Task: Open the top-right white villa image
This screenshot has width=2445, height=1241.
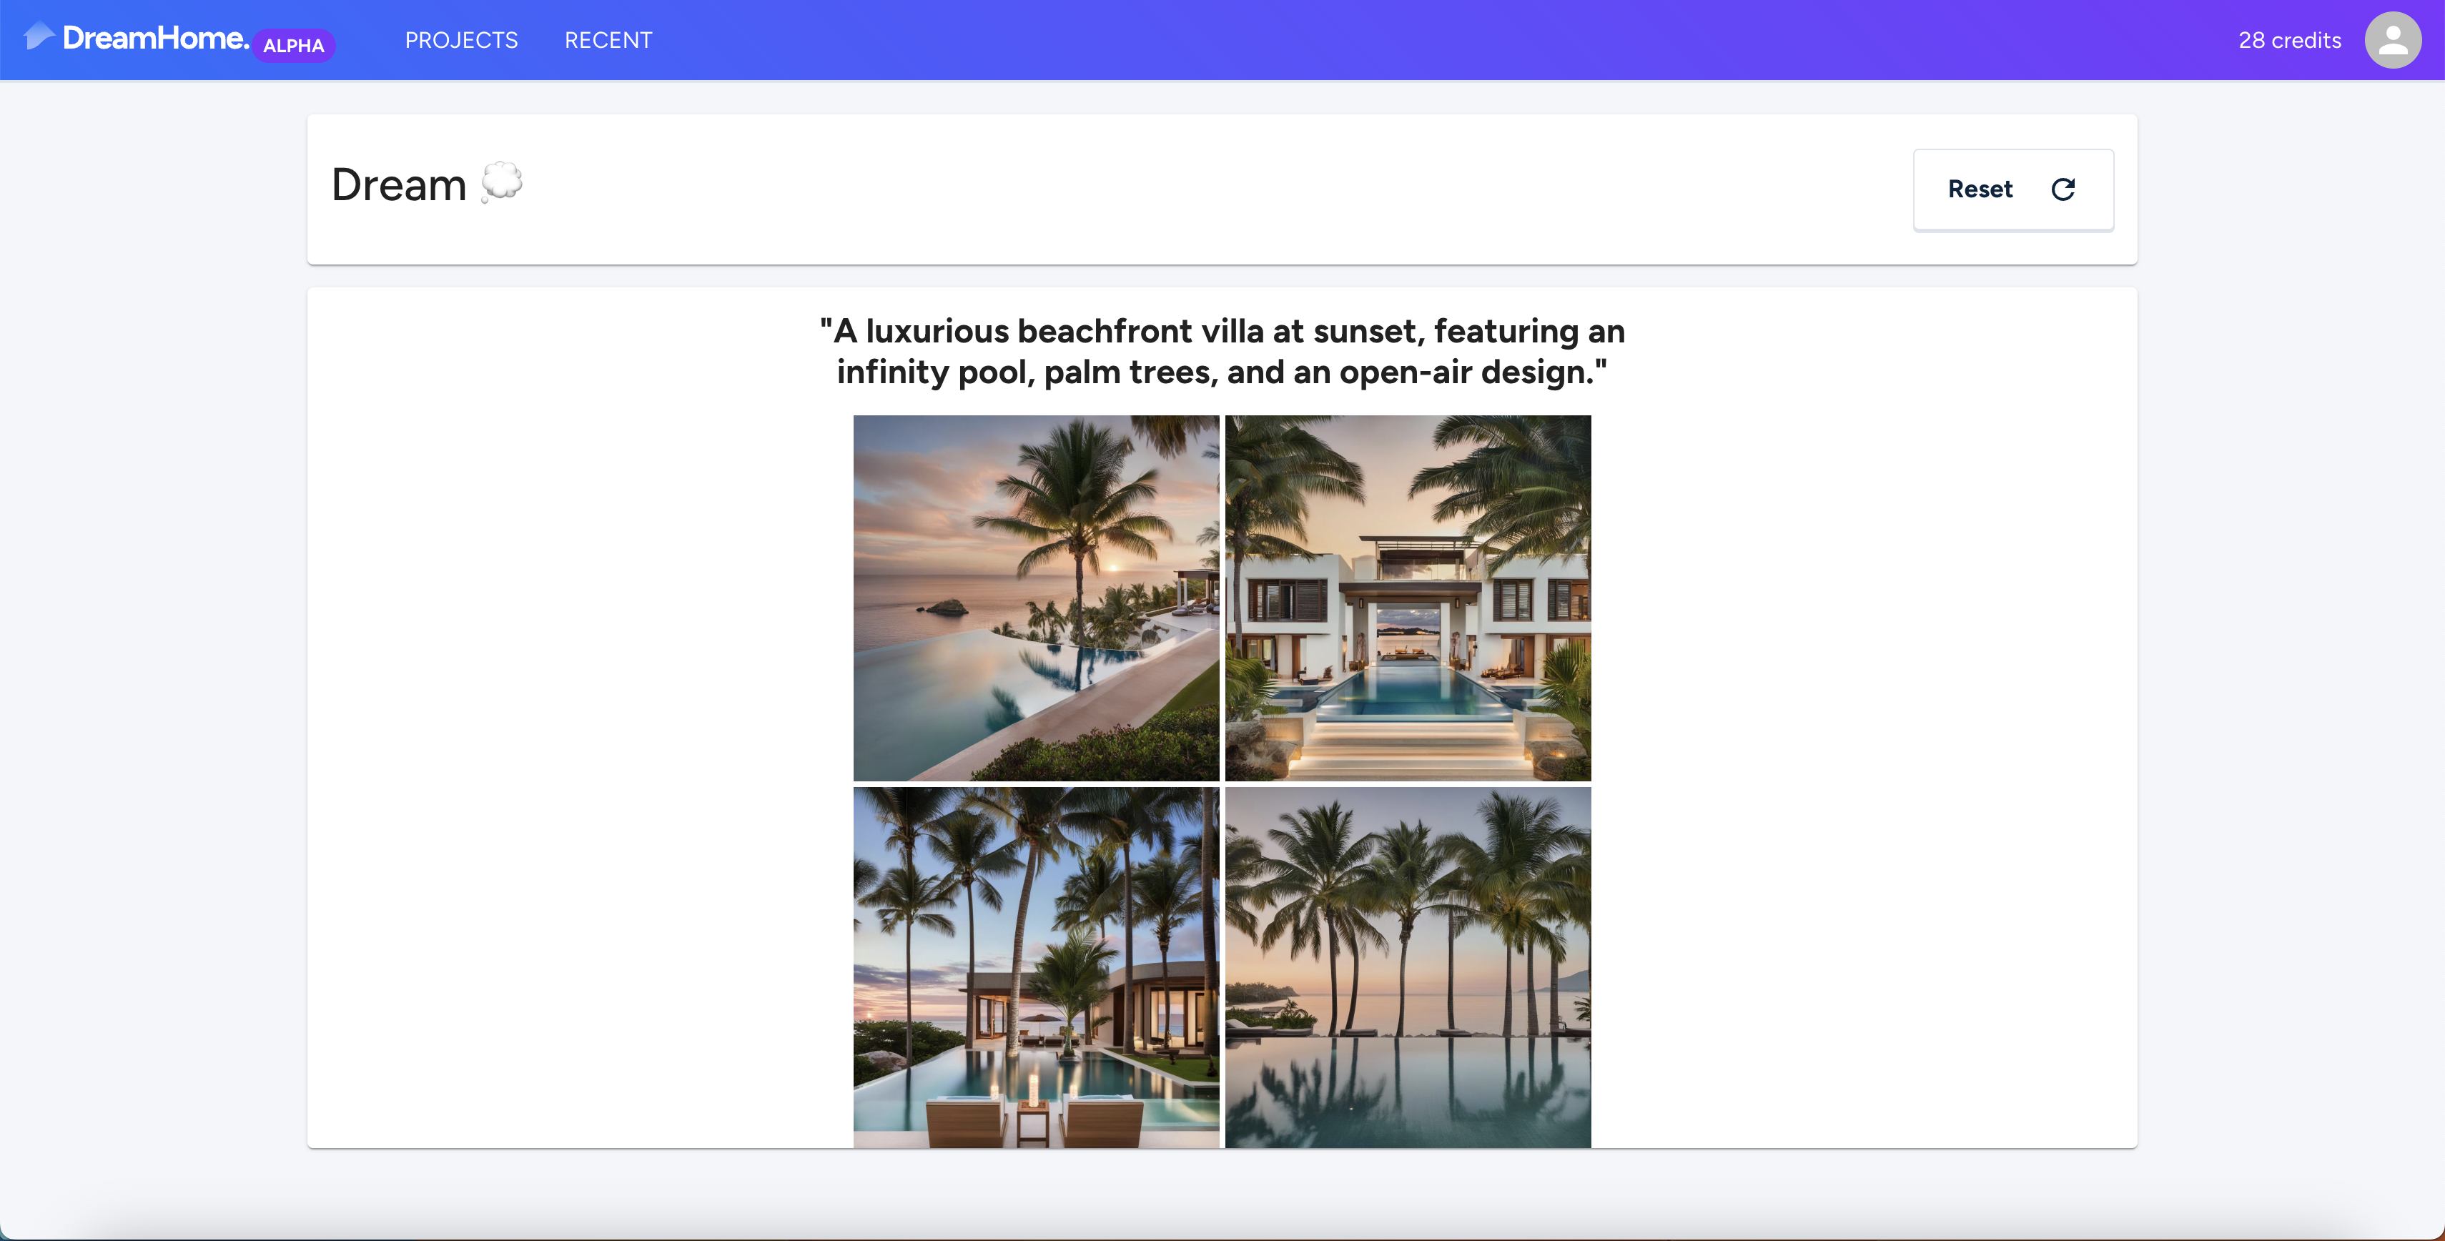Action: click(x=1408, y=598)
